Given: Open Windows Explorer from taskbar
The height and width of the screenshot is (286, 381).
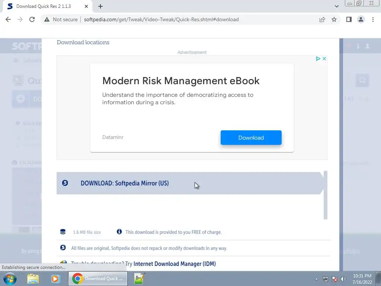Looking at the screenshot, I should [x=33, y=279].
